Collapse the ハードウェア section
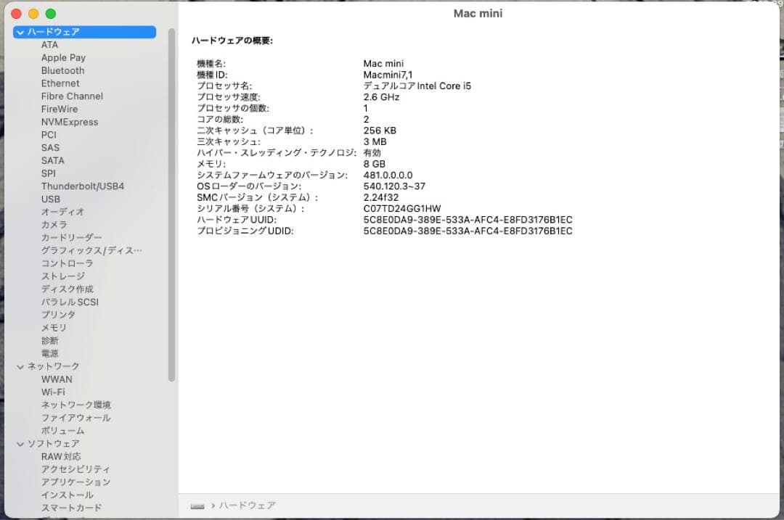 coord(19,32)
